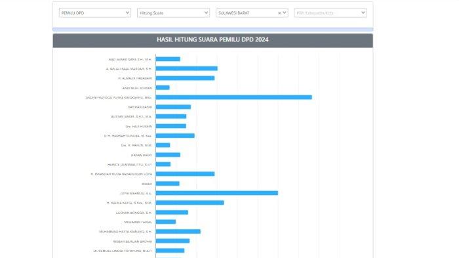Open the SULAWESI BARAT province dropdown arrow
459x258 pixels.
coord(284,12)
